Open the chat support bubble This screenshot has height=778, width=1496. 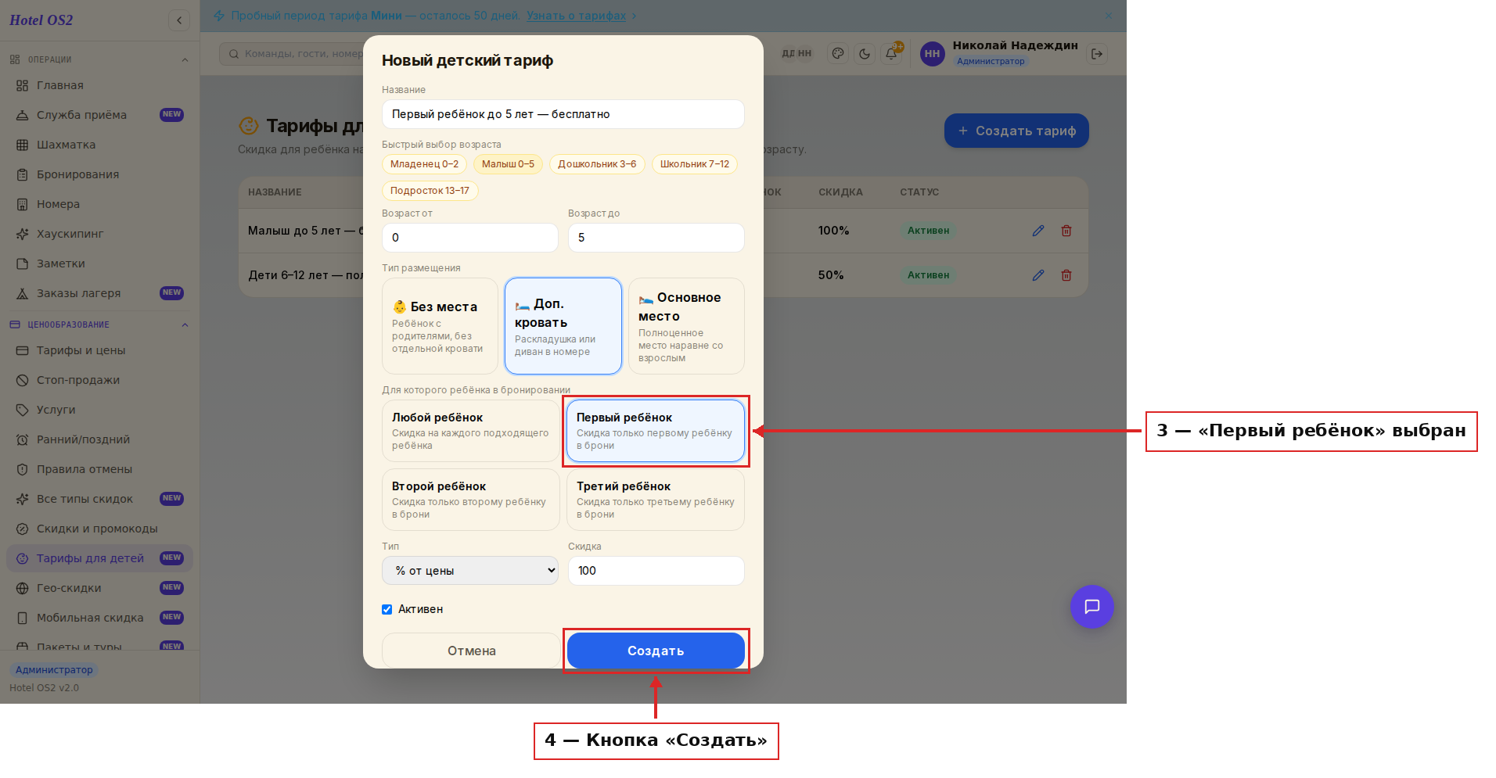click(x=1092, y=607)
